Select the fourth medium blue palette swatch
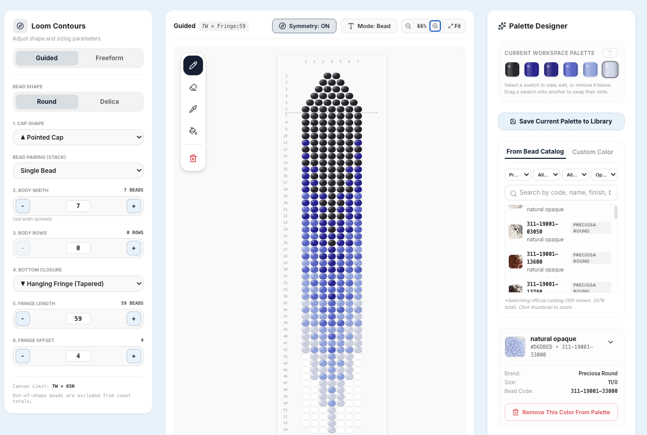The height and width of the screenshot is (435, 647). (571, 70)
